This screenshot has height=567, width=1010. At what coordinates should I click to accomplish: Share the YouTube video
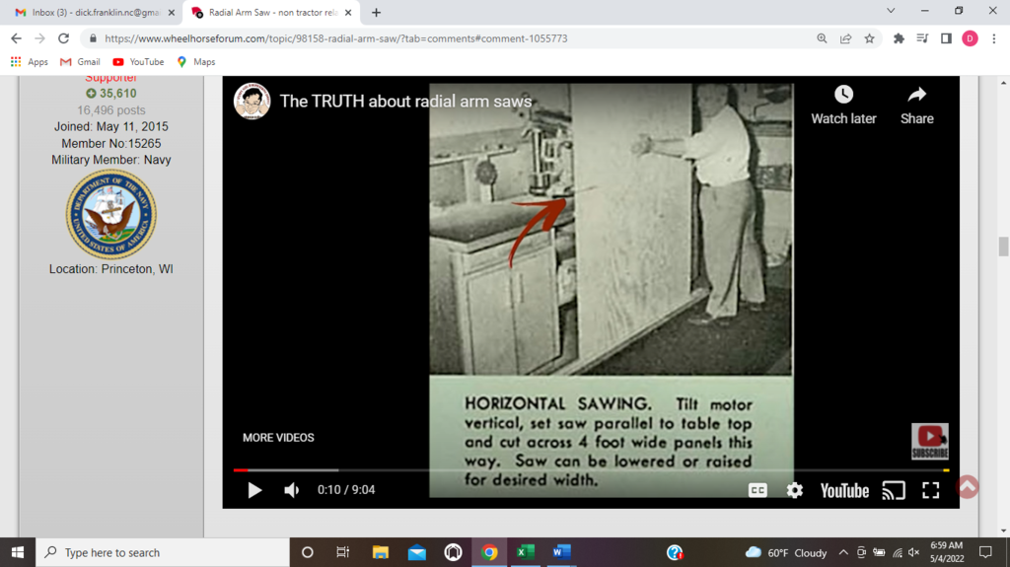pyautogui.click(x=916, y=106)
